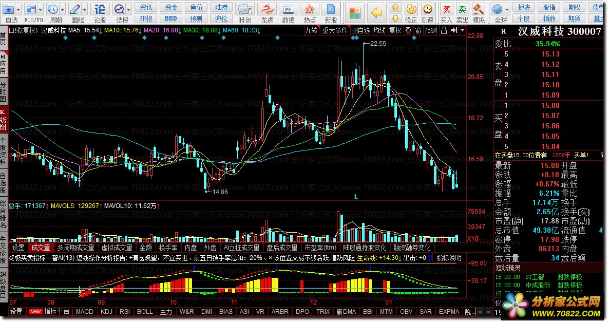Screen dimensions: 609x322
Task: Open the chart header options dropdown arrow
Action: (x=462, y=30)
